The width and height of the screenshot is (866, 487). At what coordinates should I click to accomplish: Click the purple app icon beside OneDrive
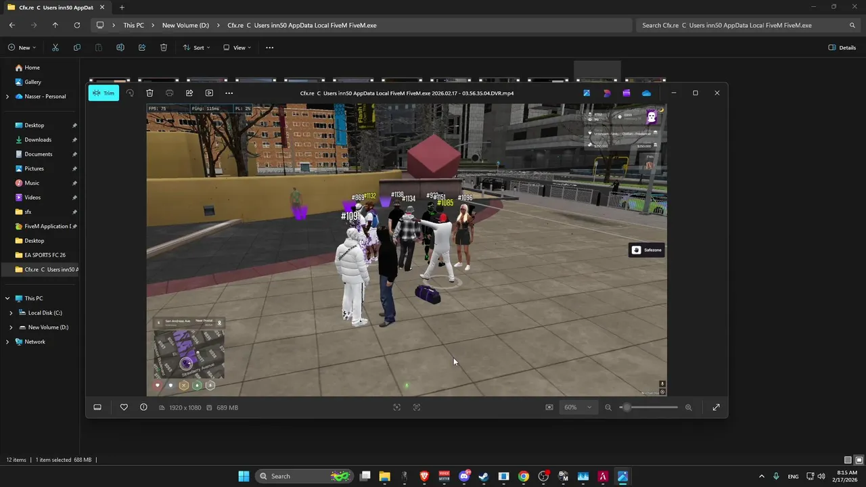[626, 93]
